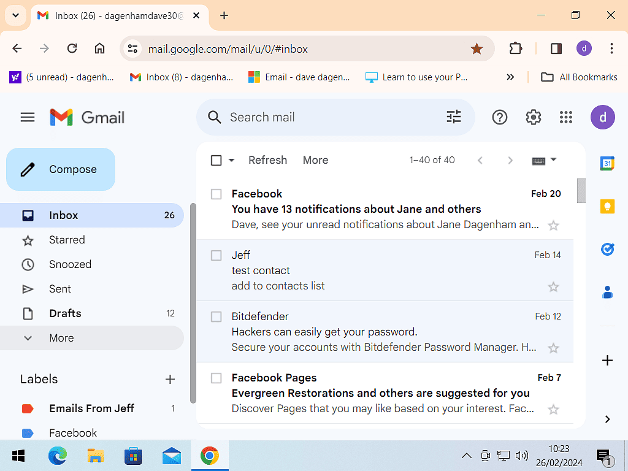
Task: Star the Jeff test contact email
Action: coord(553,286)
